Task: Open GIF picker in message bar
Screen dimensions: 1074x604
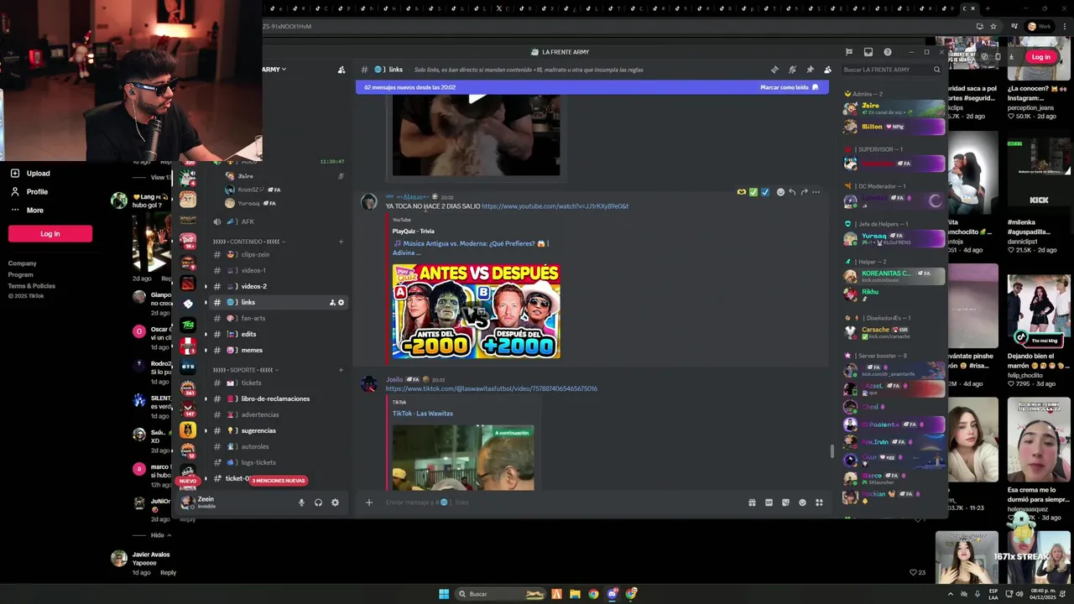Action: (769, 502)
